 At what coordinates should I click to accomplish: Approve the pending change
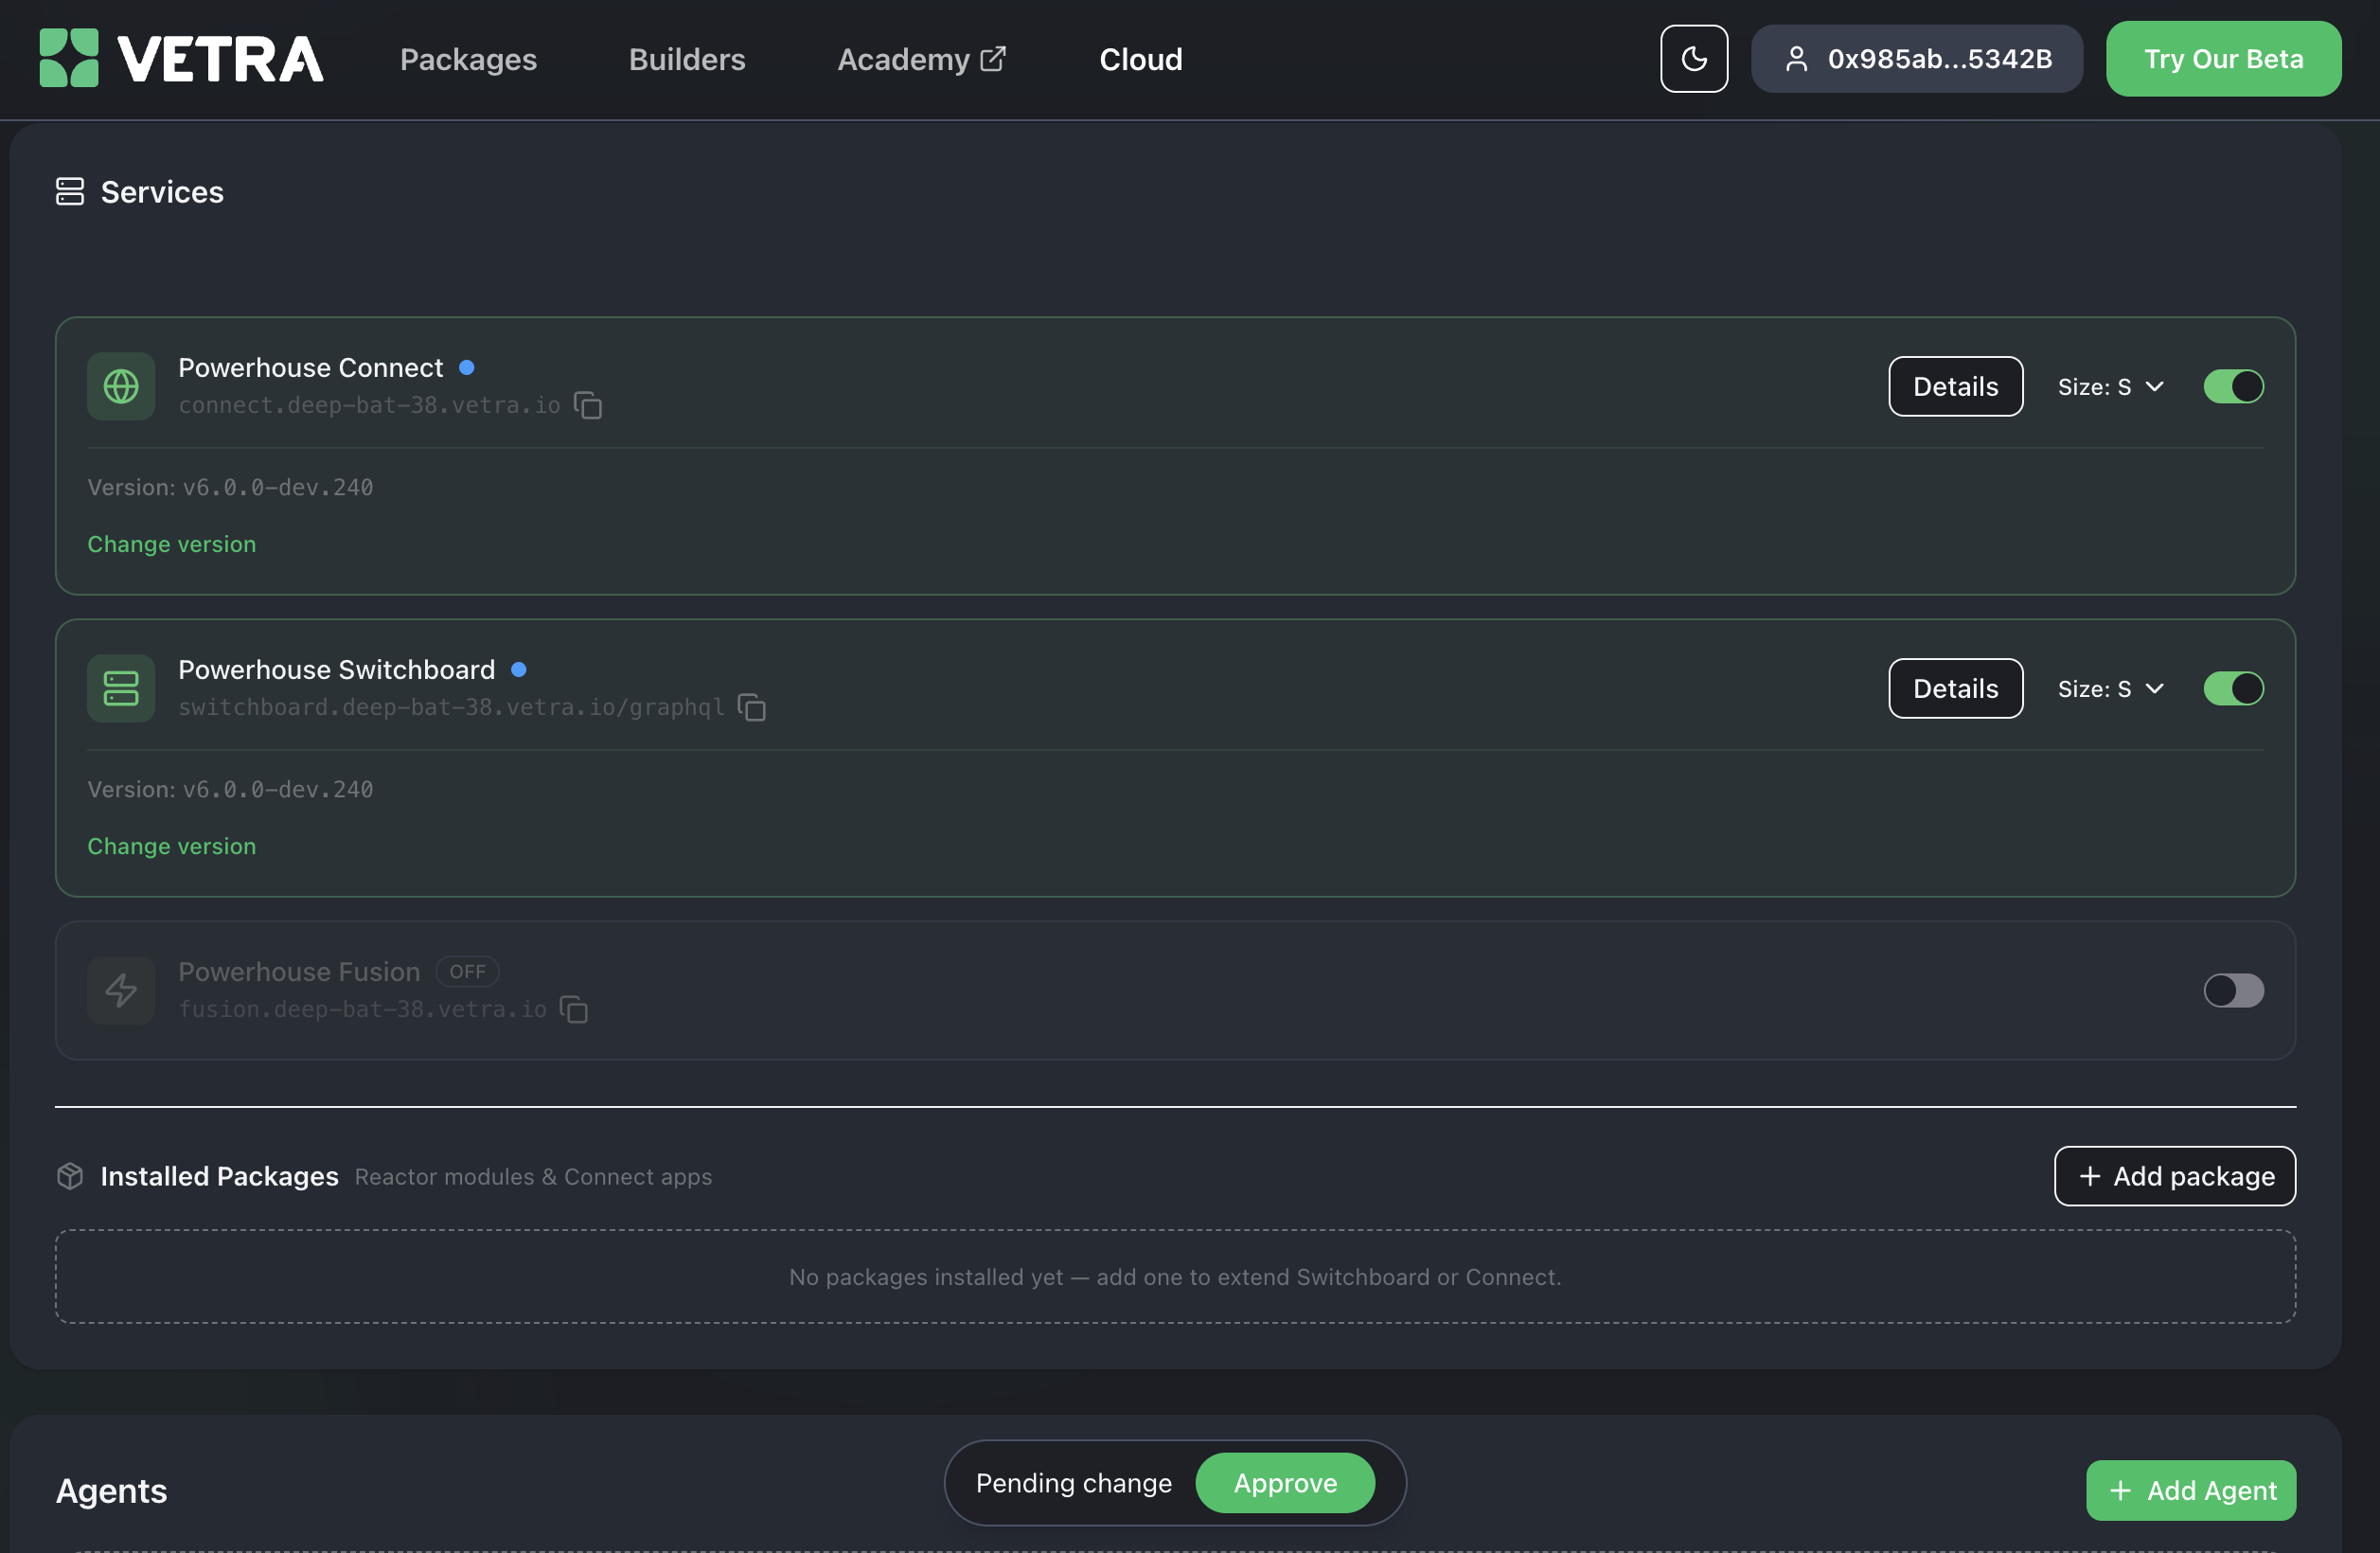click(1285, 1482)
